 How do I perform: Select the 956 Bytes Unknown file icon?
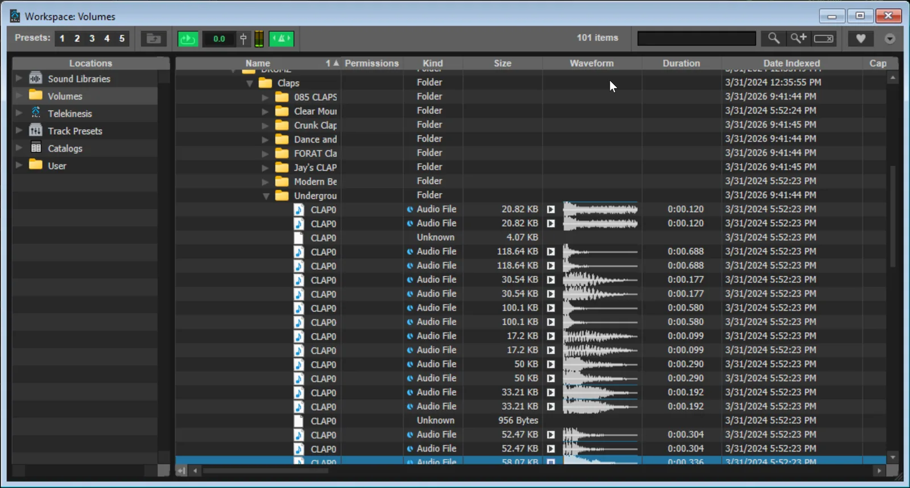point(299,421)
